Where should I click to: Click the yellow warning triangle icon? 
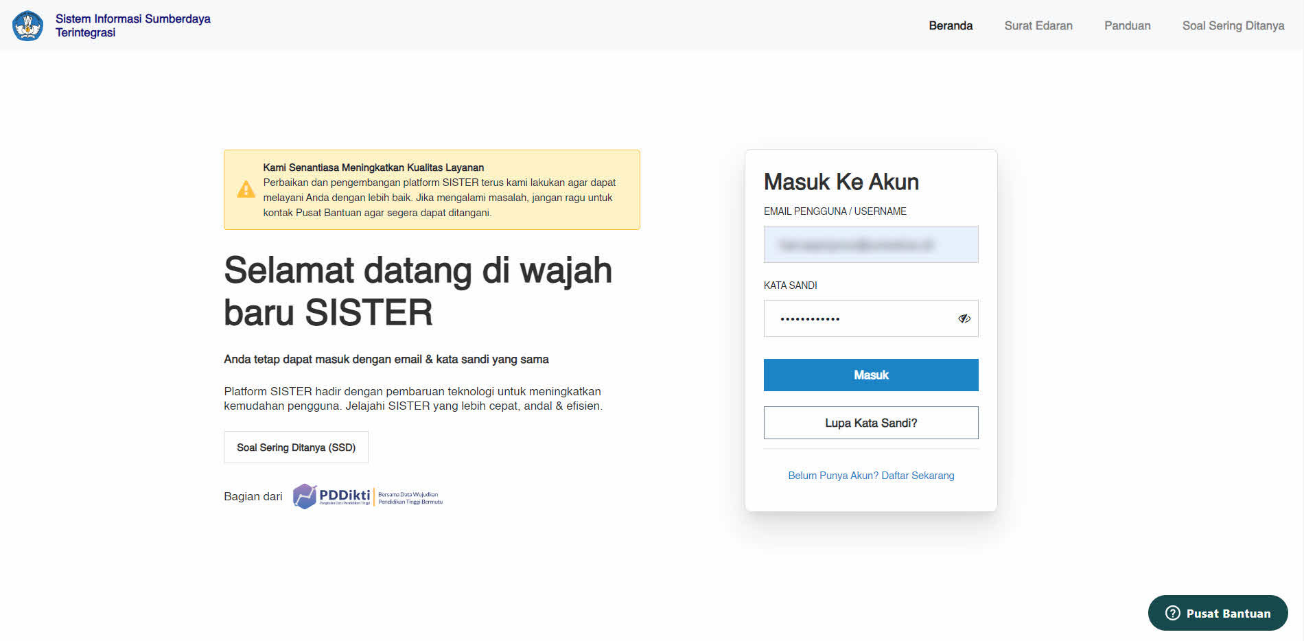pos(246,189)
